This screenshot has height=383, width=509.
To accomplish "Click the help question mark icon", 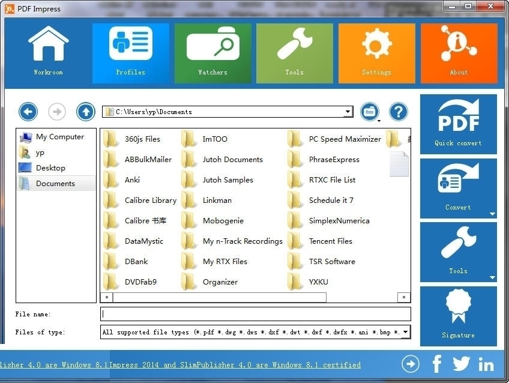I will (x=399, y=112).
